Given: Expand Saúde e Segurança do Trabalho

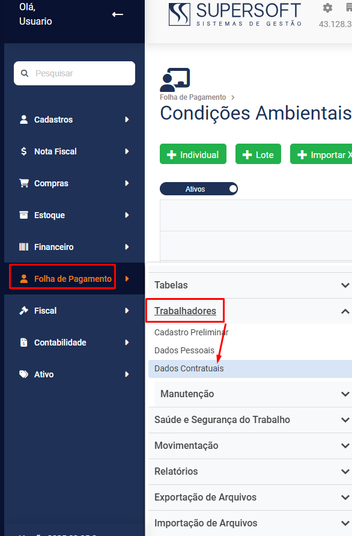Looking at the screenshot, I should coord(250,420).
